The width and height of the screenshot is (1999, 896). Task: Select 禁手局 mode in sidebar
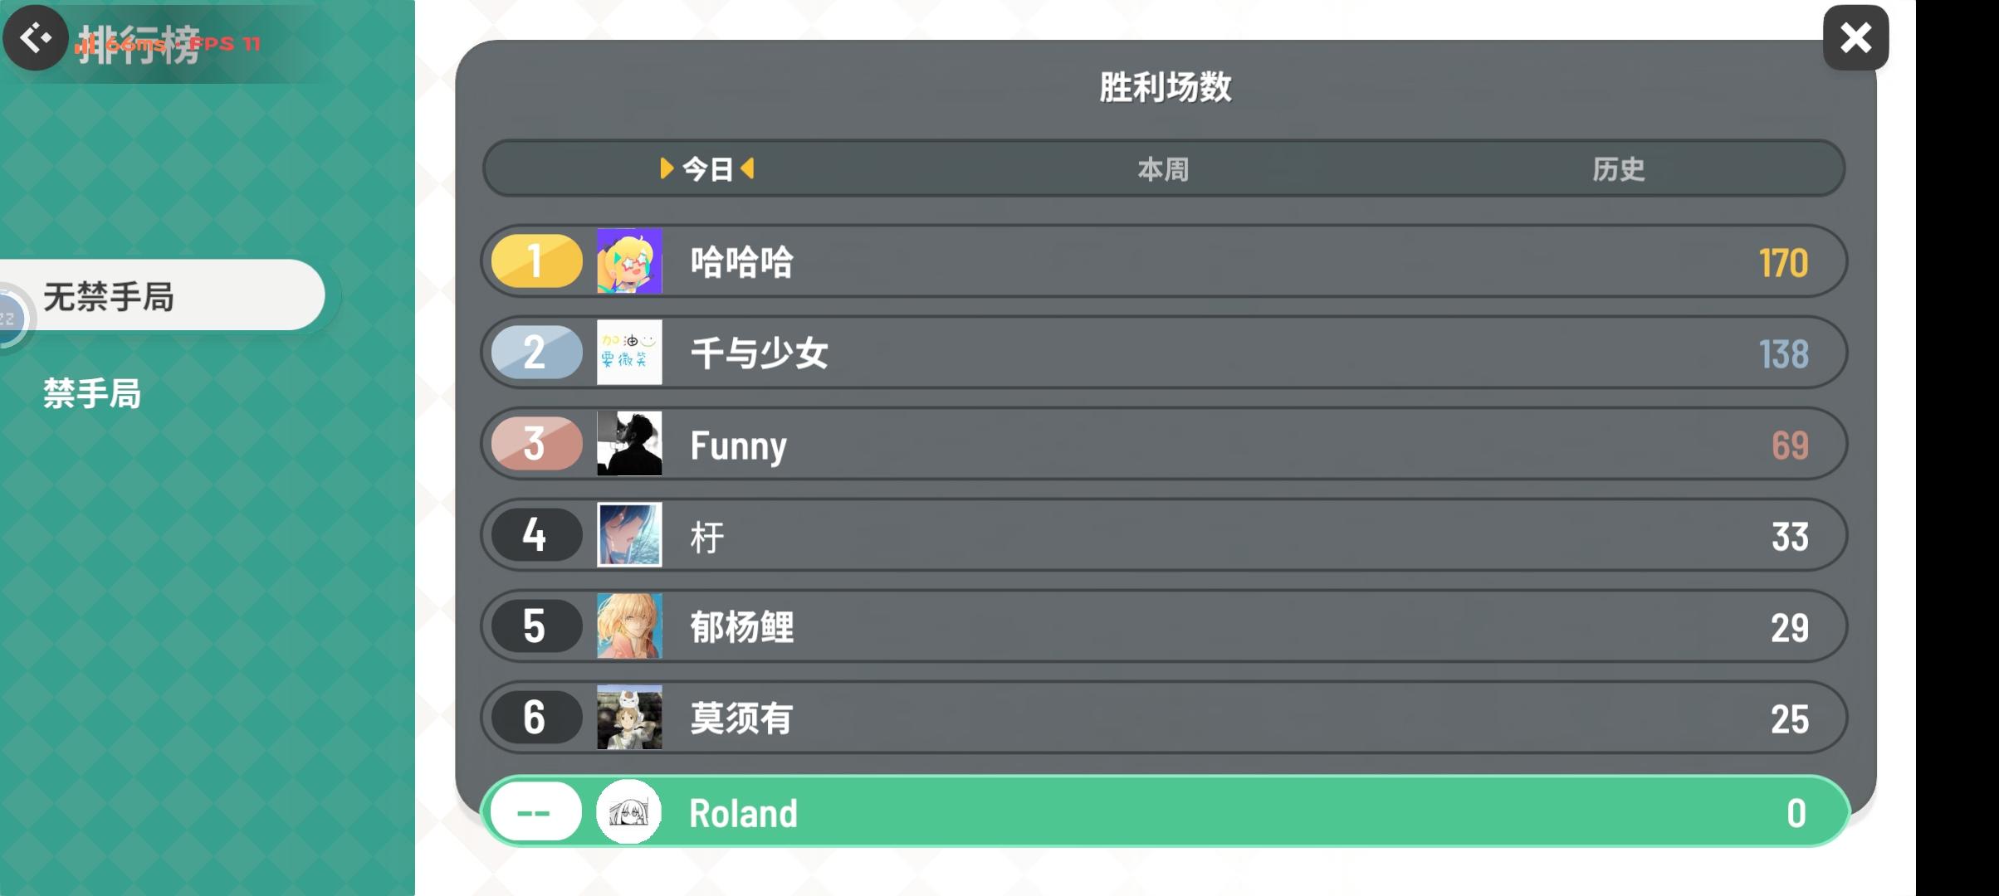coord(92,393)
